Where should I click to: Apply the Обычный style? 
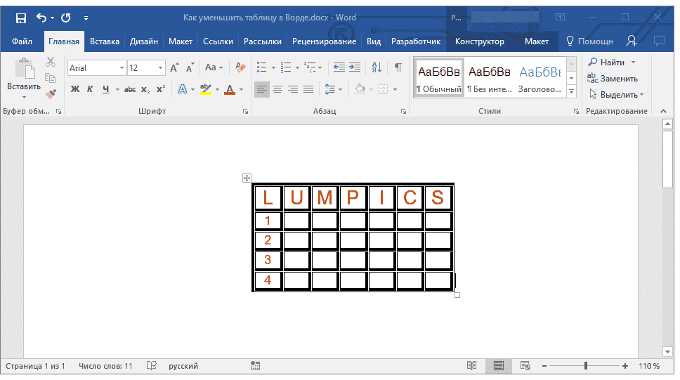pyautogui.click(x=439, y=78)
